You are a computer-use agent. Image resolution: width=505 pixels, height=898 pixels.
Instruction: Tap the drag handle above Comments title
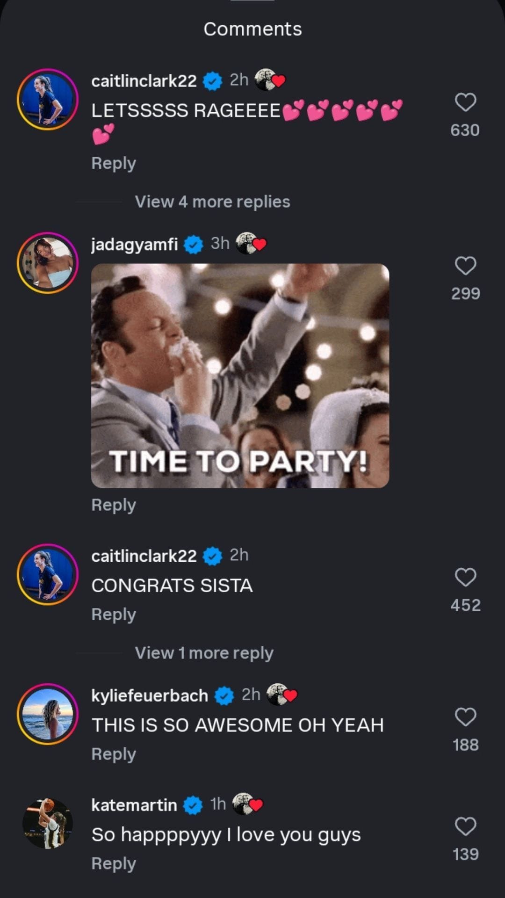pyautogui.click(x=252, y=1)
